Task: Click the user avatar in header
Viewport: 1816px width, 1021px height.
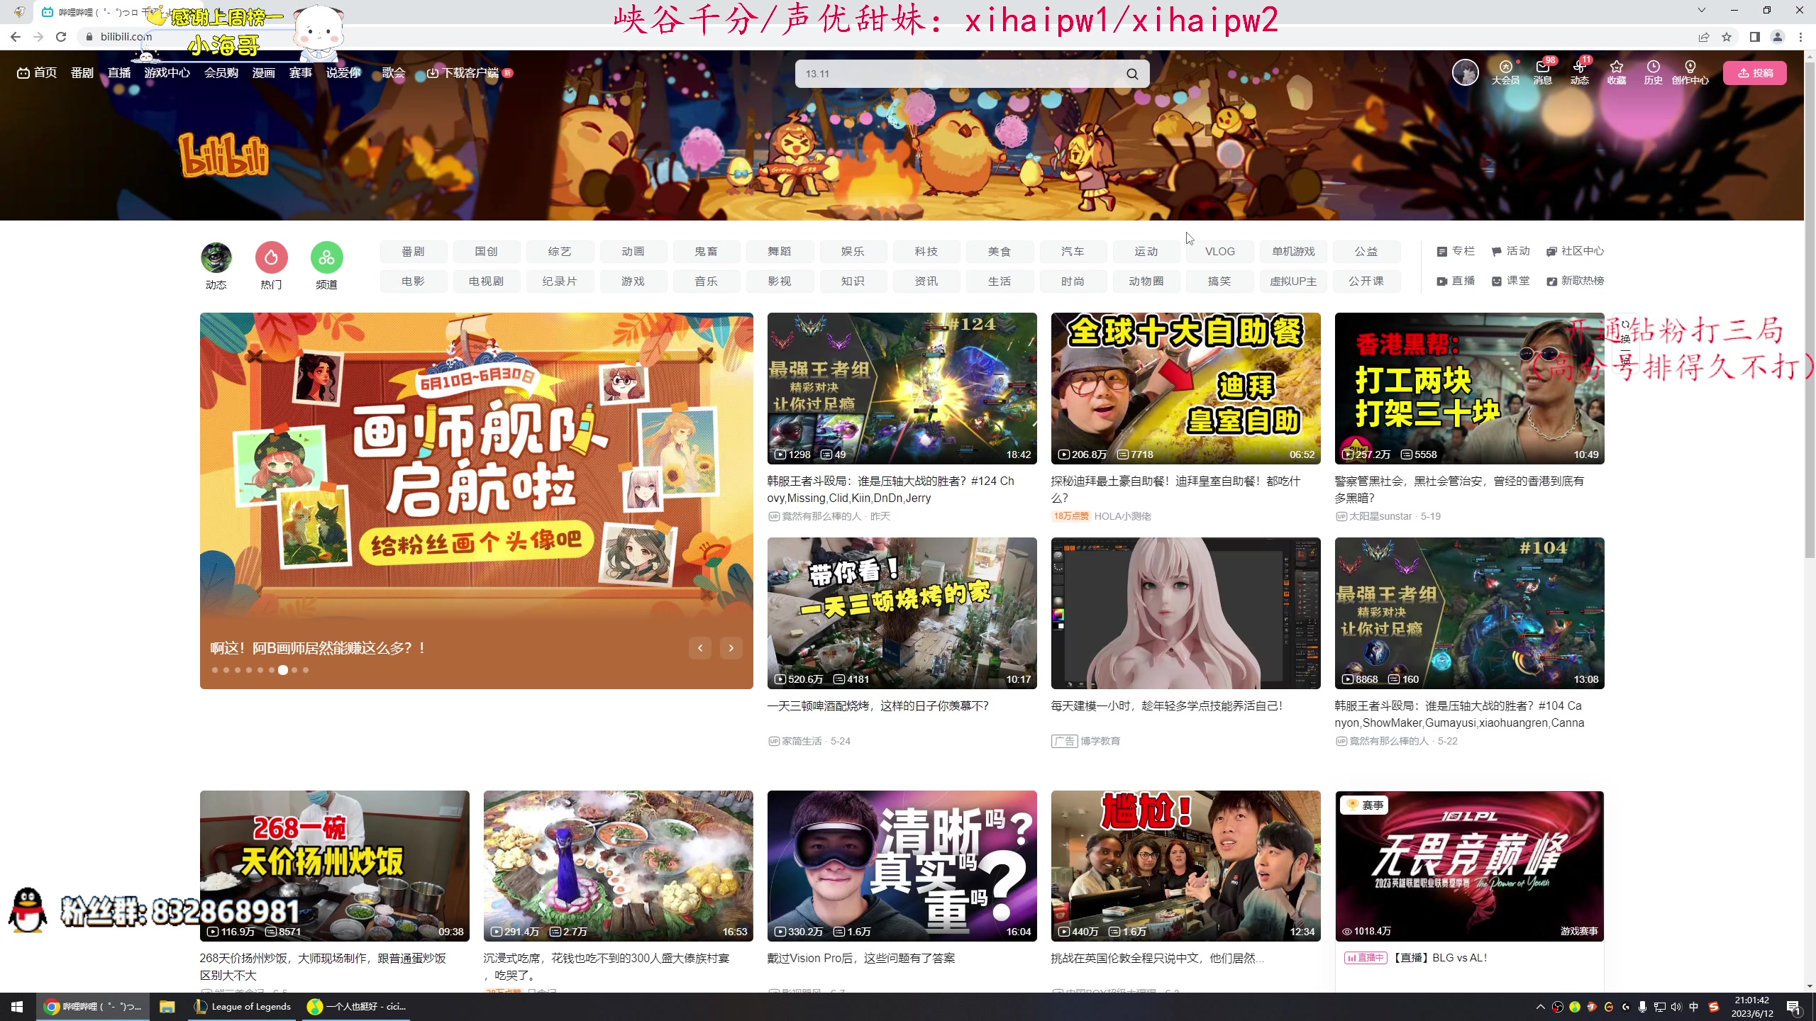Action: click(x=1465, y=72)
